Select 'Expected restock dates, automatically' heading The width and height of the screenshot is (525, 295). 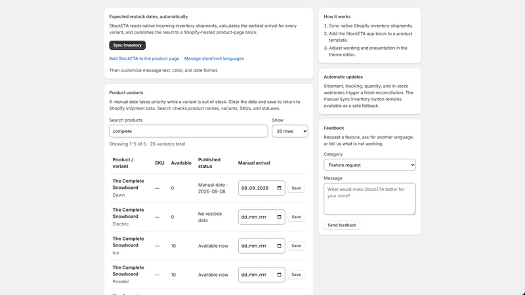pos(148,16)
